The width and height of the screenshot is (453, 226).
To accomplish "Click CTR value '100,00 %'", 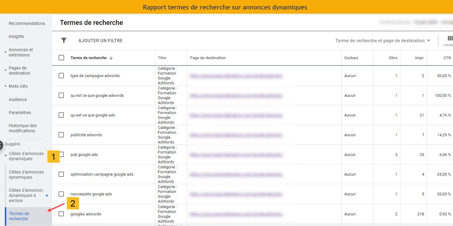I will coord(443,96).
